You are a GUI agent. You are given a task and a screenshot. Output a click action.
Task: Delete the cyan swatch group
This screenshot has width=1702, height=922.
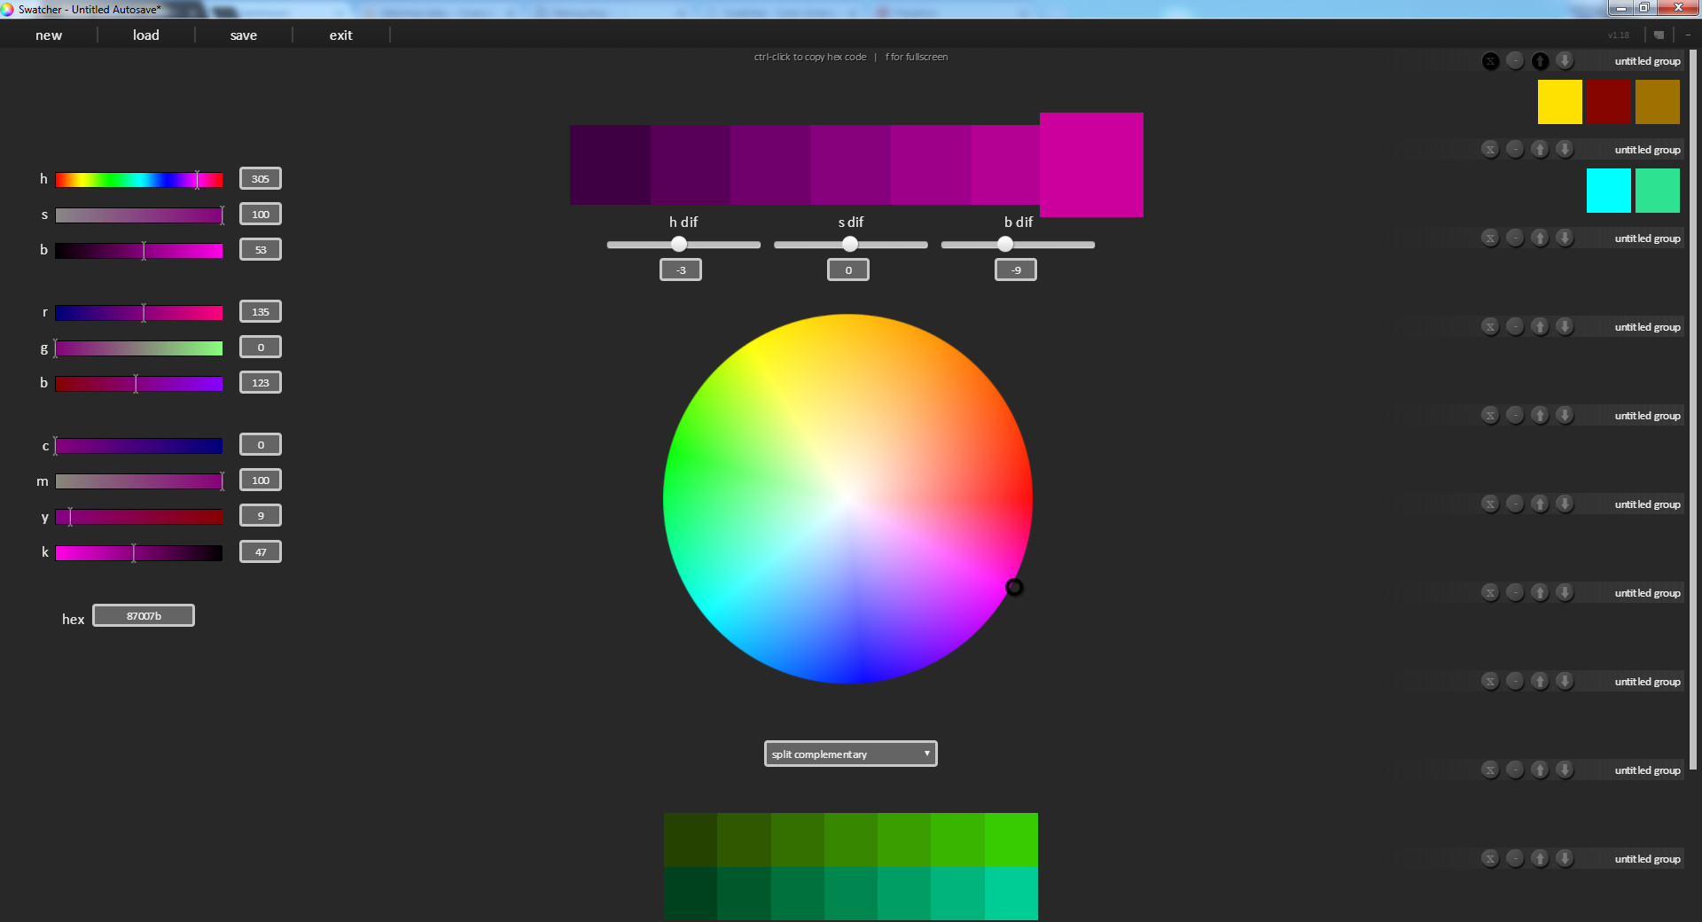pos(1490,149)
